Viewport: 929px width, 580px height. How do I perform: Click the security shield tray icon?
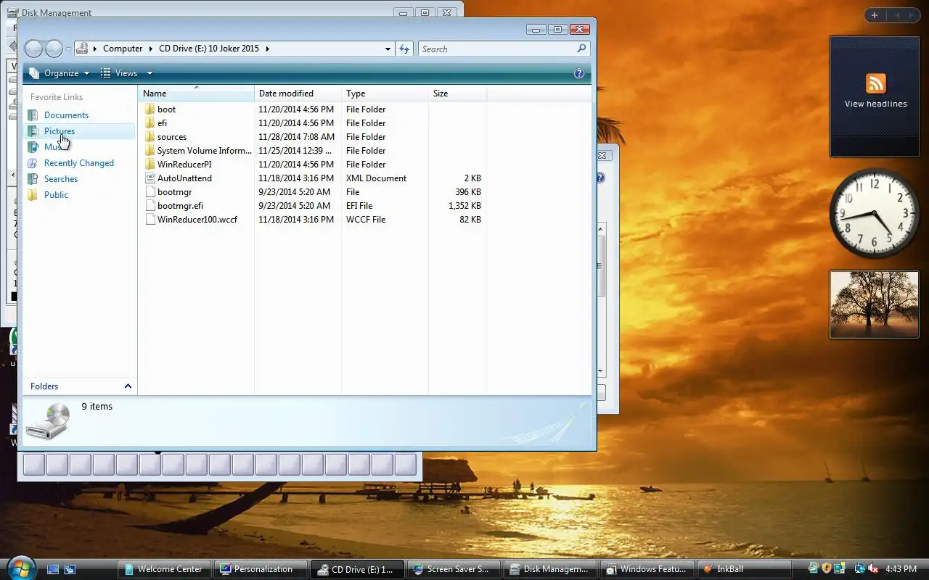point(826,569)
